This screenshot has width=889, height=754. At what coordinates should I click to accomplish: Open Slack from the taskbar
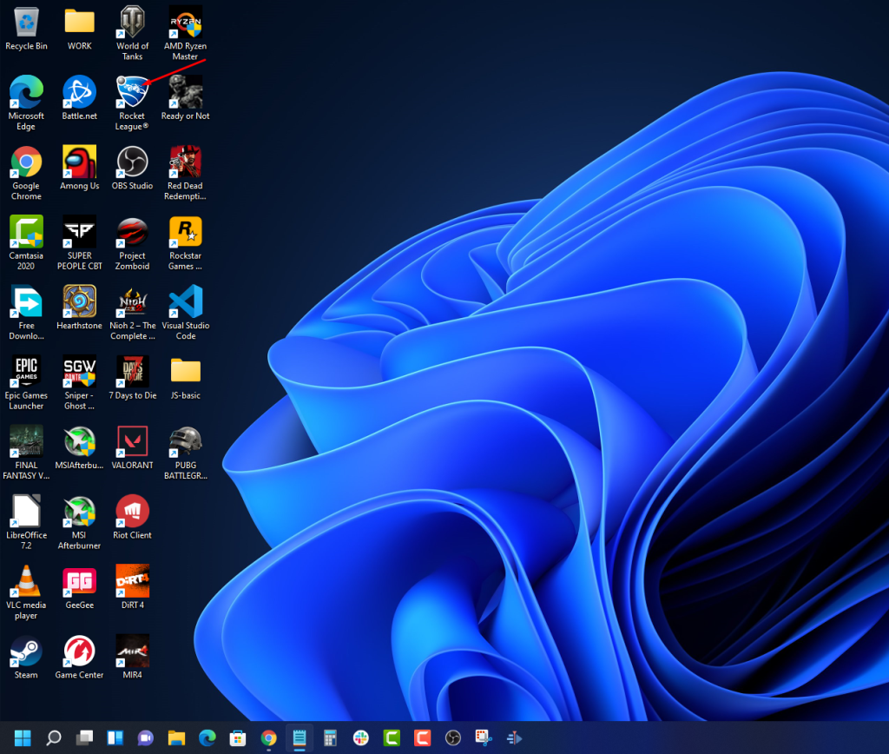(x=360, y=738)
